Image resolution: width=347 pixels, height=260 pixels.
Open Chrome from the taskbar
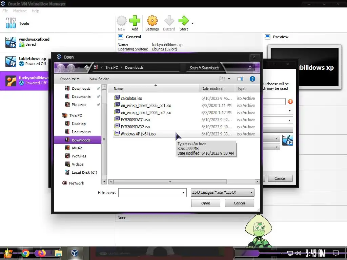[x=25, y=253]
